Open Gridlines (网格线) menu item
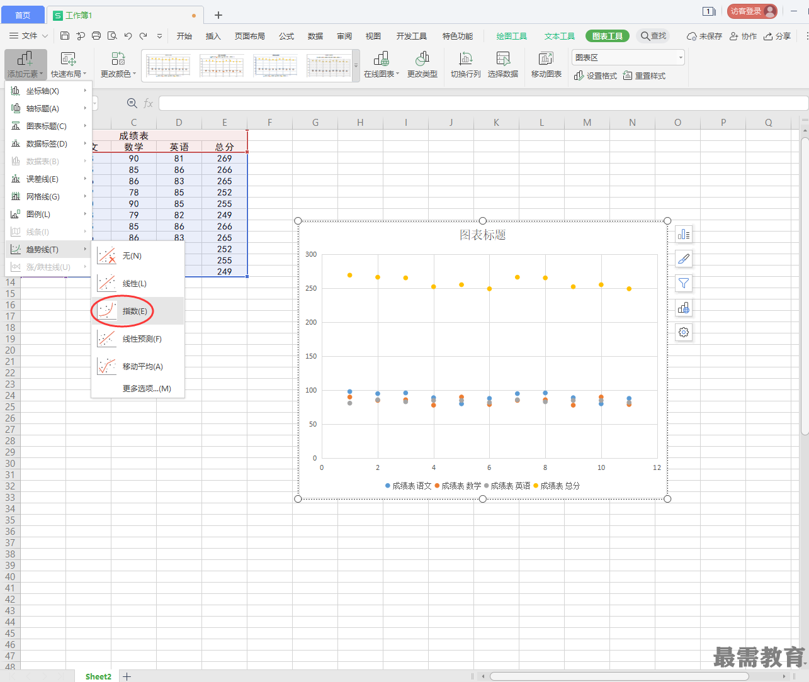The height and width of the screenshot is (682, 809). 48,196
